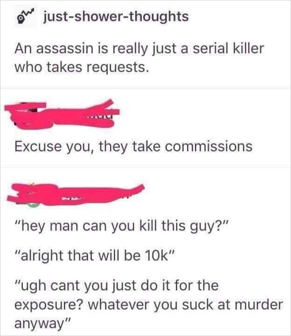Open the just-shower-thoughts blog avatar
Image resolution: width=291 pixels, height=336 pixels.
[x=25, y=17]
